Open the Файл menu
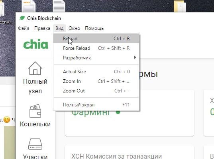This screenshot has height=159, width=214. click(24, 28)
